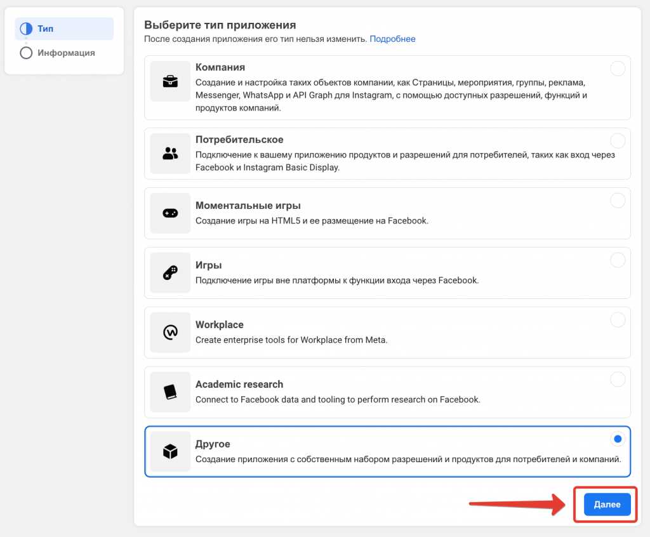Click the Компания description starting 'Создание и настройка'
The image size is (650, 537).
tap(391, 95)
